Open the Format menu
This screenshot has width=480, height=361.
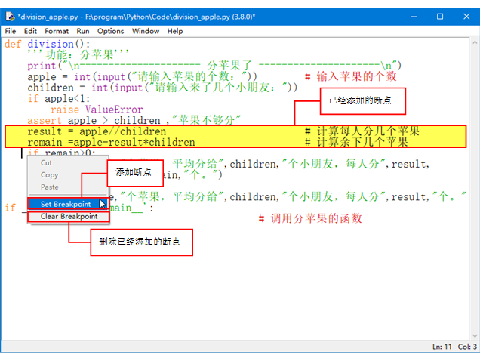[57, 31]
